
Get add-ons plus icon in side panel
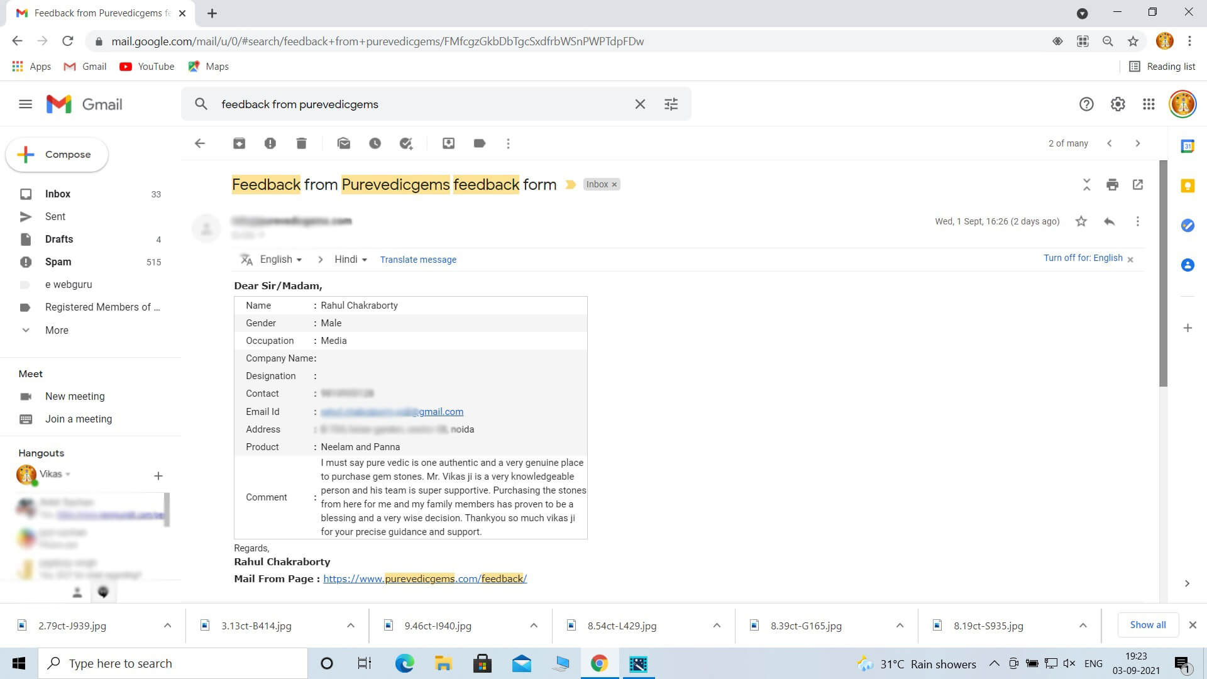(x=1188, y=328)
